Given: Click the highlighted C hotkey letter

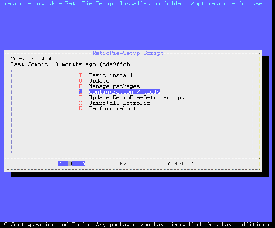Looking at the screenshot, I should tap(80, 92).
